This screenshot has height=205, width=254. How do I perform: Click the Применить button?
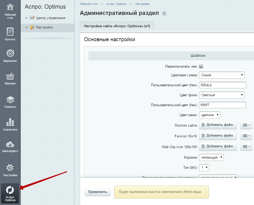pos(97,192)
